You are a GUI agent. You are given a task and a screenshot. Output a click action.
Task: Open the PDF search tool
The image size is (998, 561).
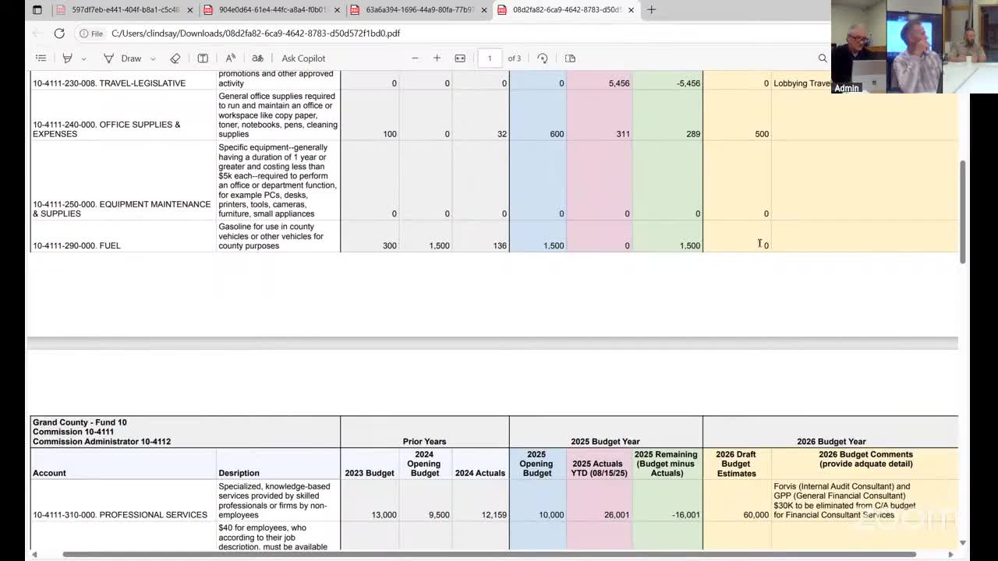click(x=823, y=58)
